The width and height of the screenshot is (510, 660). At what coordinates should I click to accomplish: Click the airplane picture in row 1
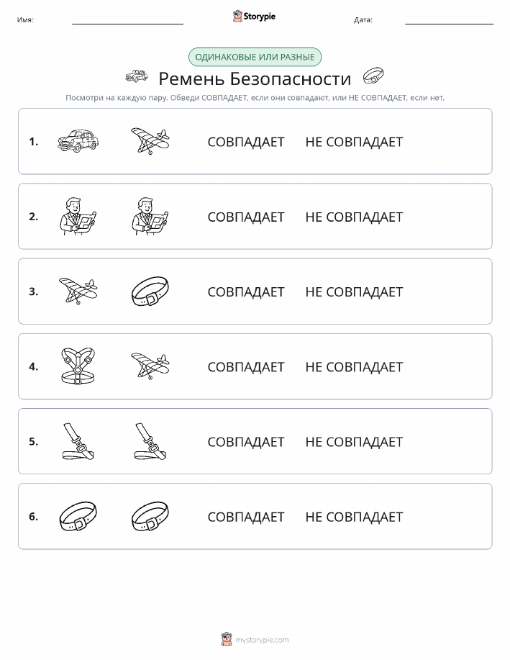(150, 140)
